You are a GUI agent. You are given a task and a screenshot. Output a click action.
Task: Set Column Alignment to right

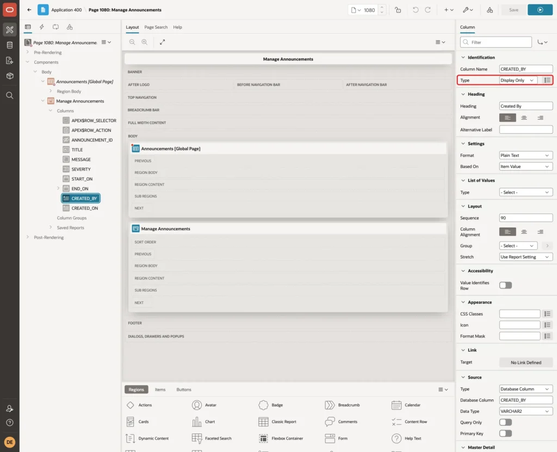540,231
